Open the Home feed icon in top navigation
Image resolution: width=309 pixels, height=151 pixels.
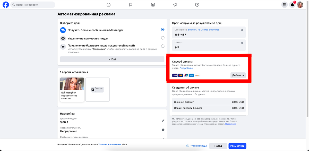pos(108,4)
